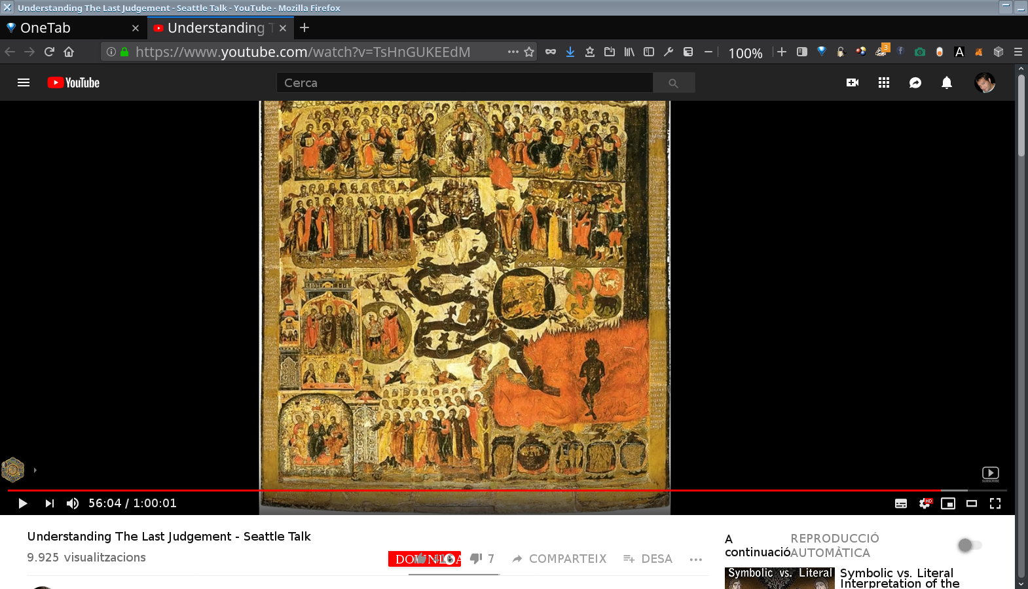Click the page vertical scrollbar

[1021, 115]
